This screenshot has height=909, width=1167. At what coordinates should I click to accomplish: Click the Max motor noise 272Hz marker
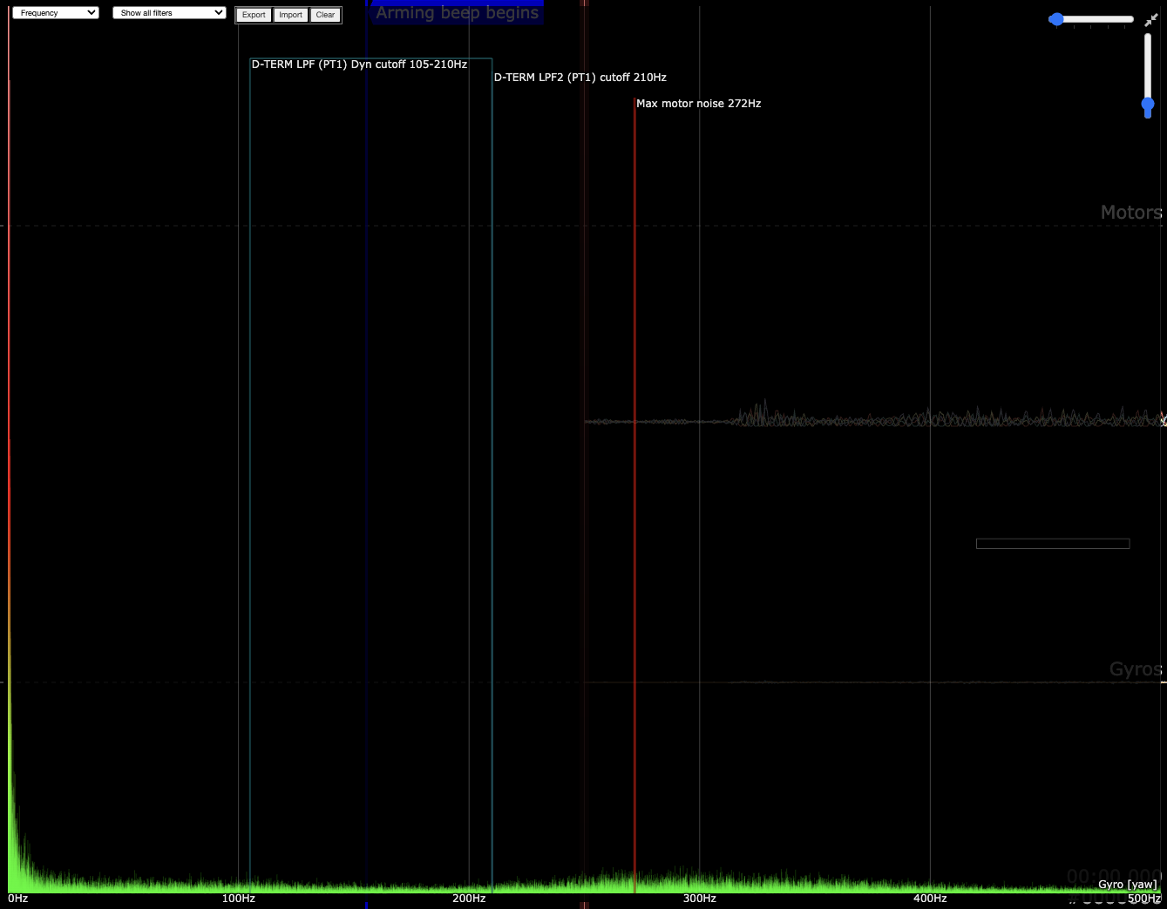point(698,104)
